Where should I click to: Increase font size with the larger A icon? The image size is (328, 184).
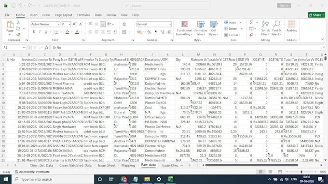point(74,24)
